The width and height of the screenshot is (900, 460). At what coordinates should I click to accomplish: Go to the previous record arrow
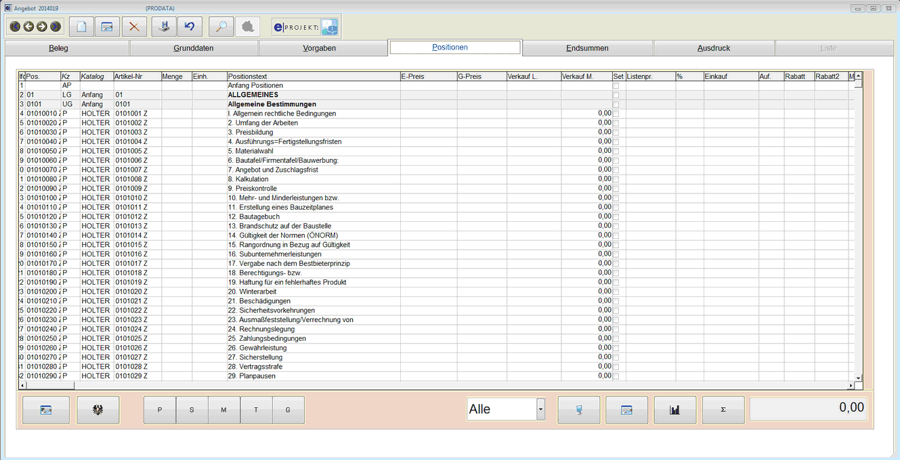click(x=28, y=26)
